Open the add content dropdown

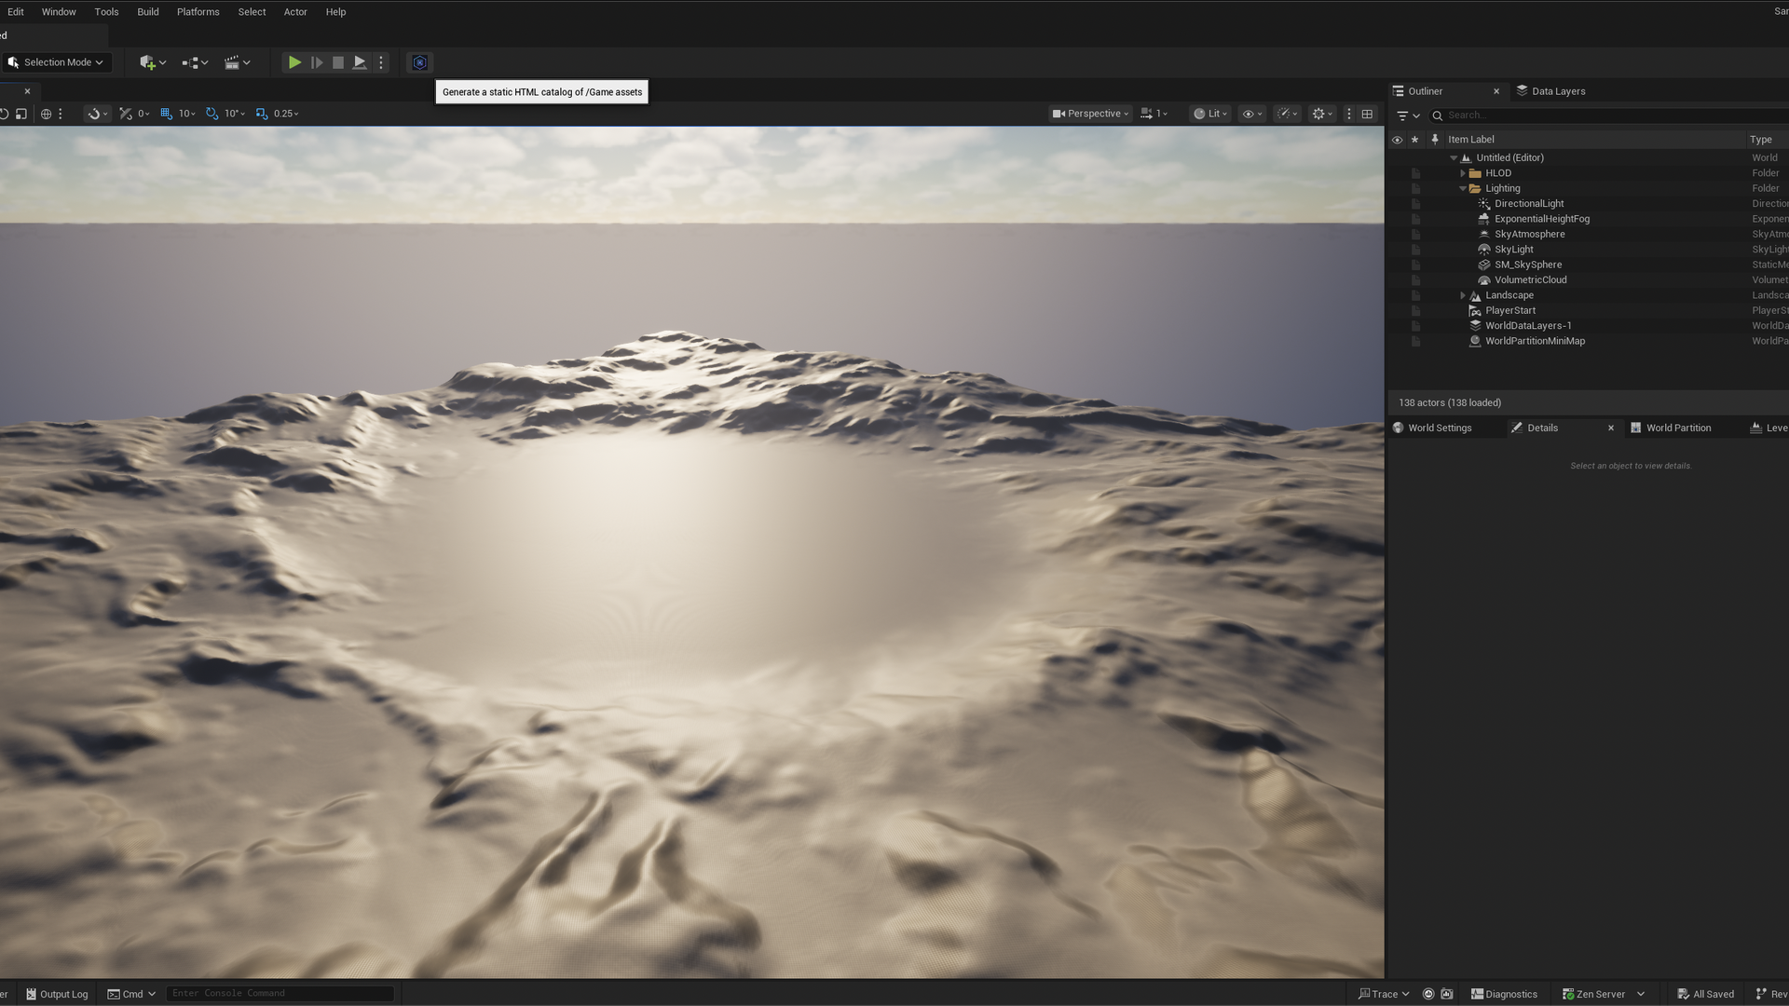[153, 62]
